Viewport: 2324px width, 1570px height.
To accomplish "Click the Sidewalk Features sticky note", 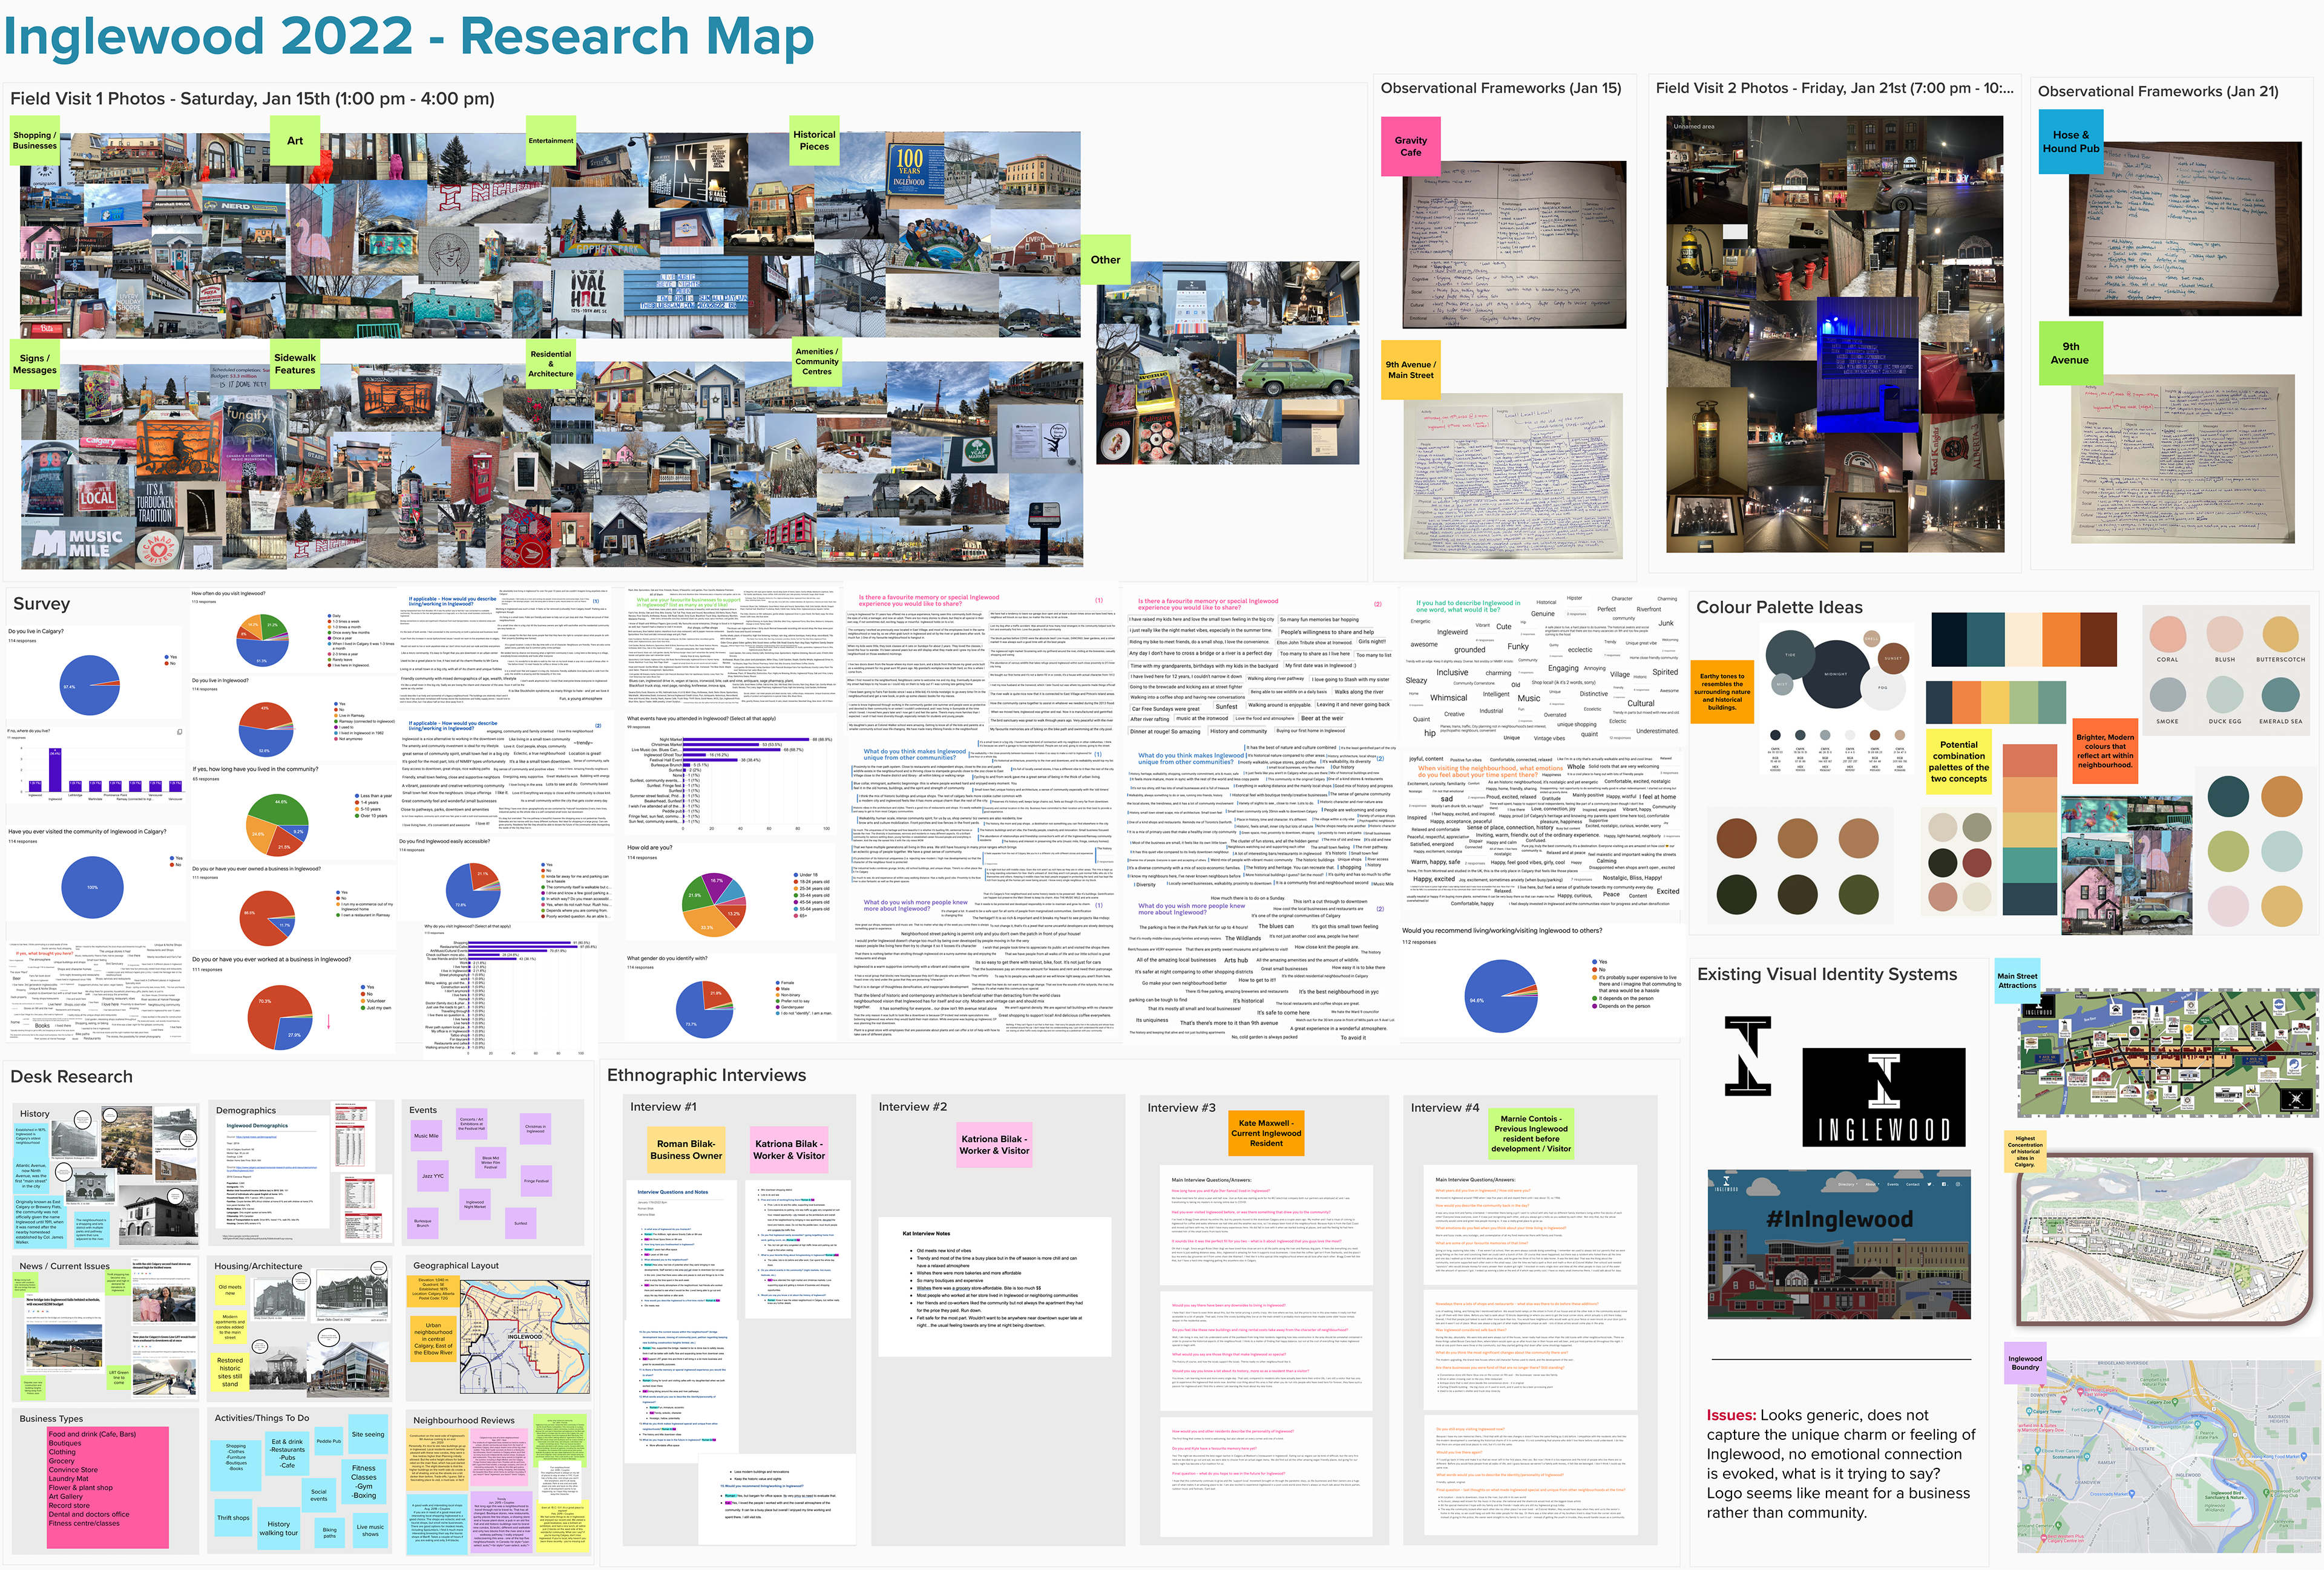I will (x=295, y=364).
